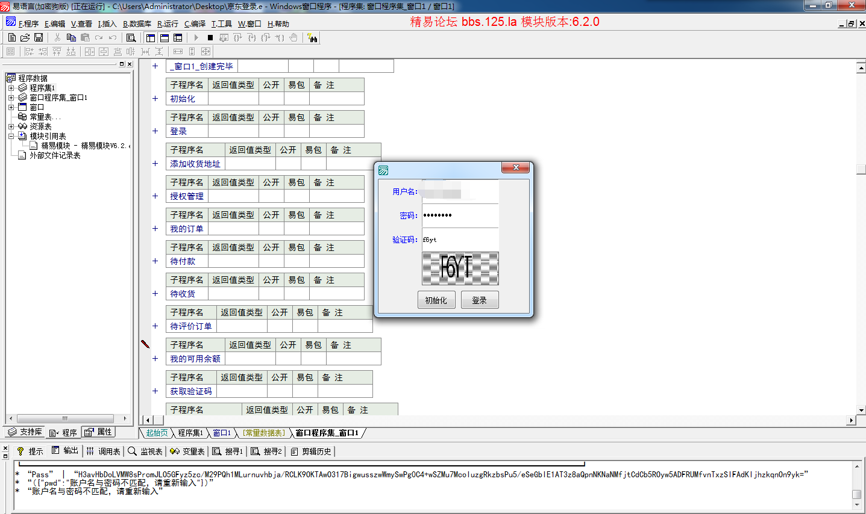This screenshot has height=514, width=866.
Task: Click the Copy toolbar icon
Action: pyautogui.click(x=71, y=38)
